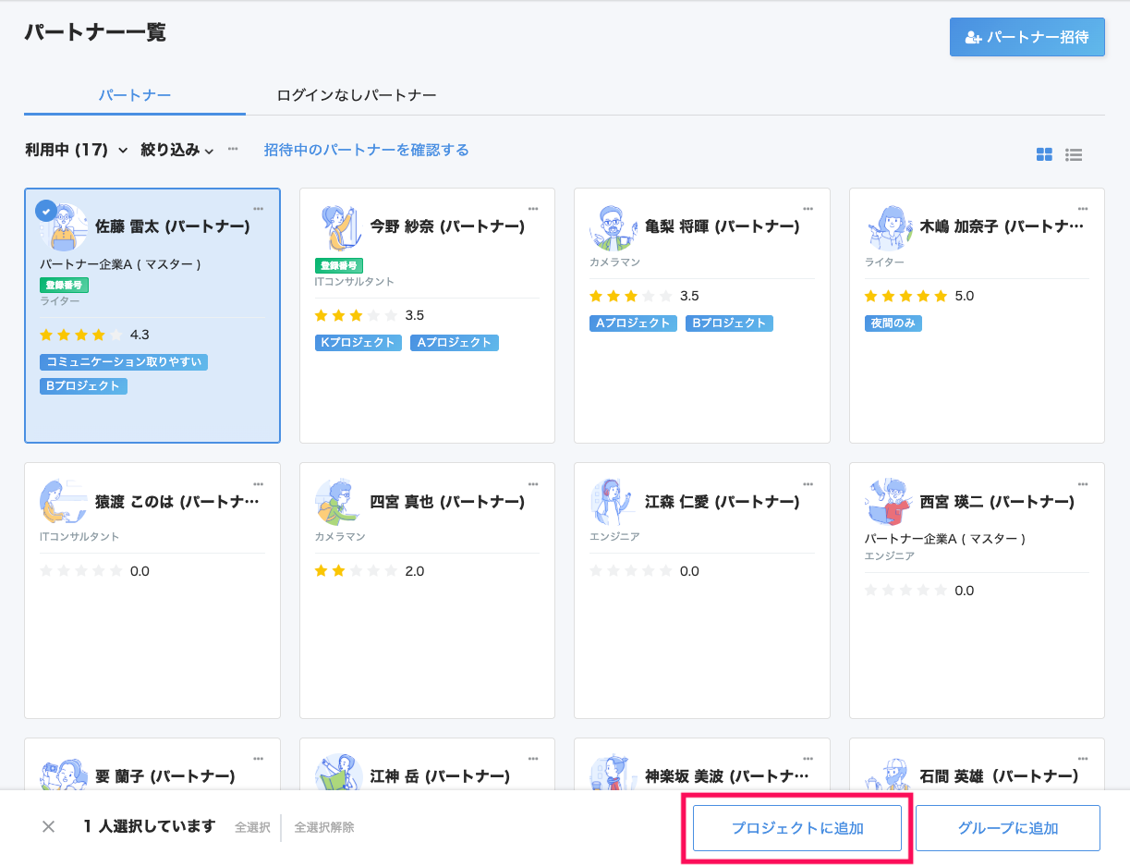Select the 今野 紗奈 avatar

point(338,227)
